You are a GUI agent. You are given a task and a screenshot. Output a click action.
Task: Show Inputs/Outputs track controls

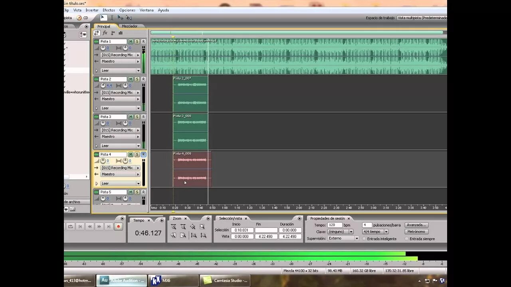97,33
